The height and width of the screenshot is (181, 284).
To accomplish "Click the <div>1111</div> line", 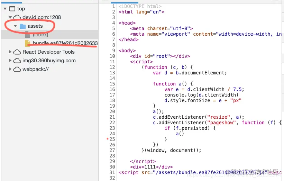I will (152, 167).
